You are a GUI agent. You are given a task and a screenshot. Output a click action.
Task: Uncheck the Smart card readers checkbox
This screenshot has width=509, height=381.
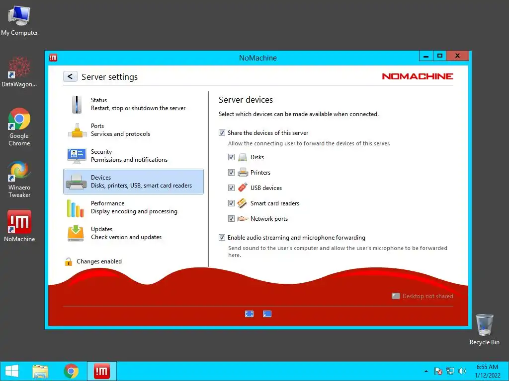tap(231, 203)
